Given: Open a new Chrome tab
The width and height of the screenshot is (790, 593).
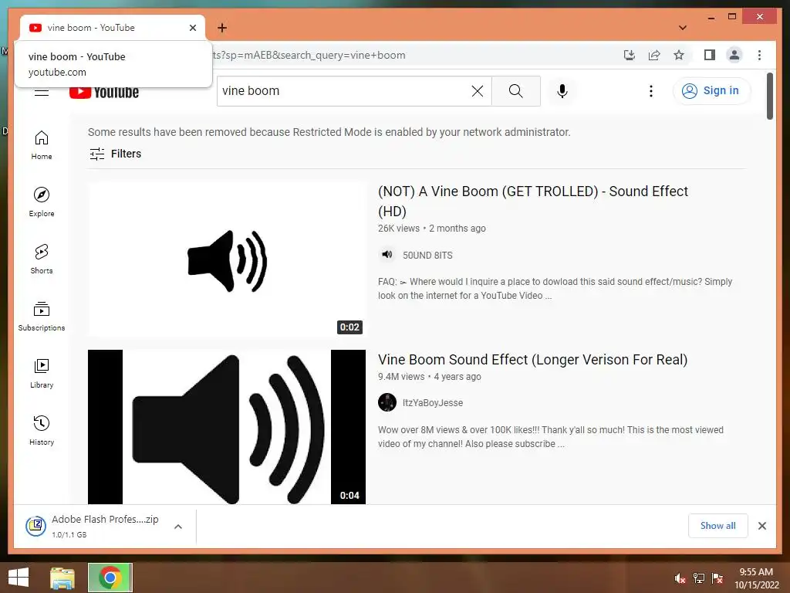Looking at the screenshot, I should 222,28.
